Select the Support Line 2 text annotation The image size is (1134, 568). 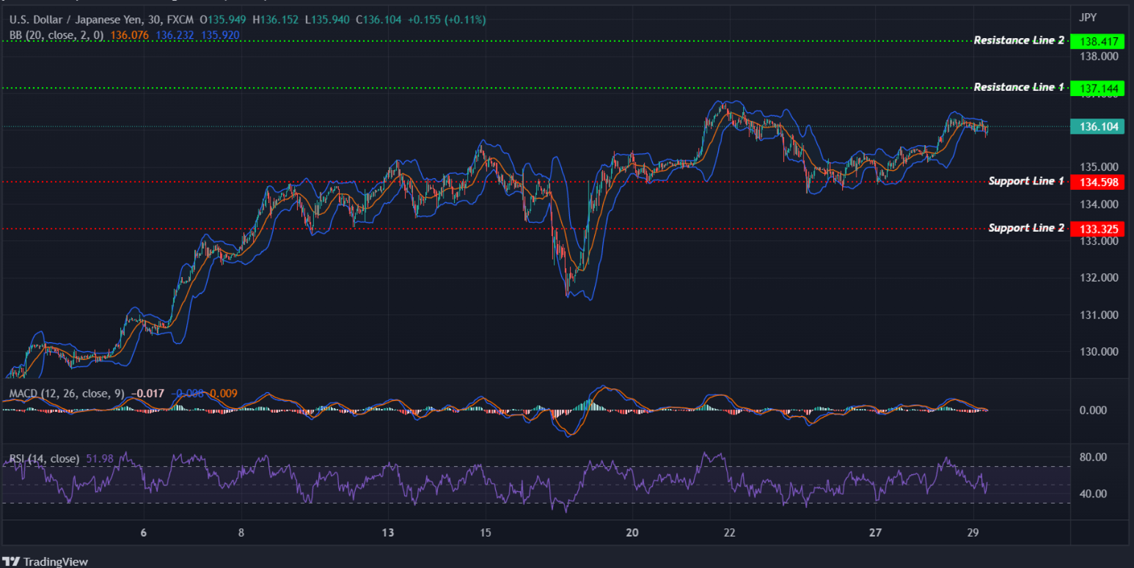1026,228
